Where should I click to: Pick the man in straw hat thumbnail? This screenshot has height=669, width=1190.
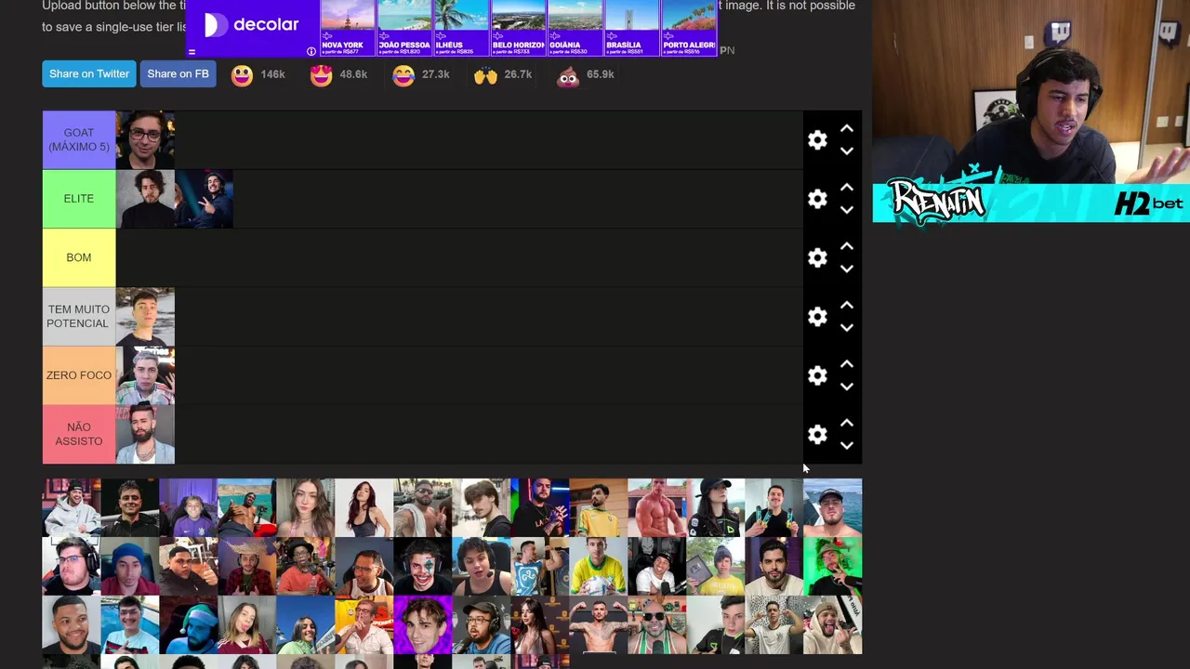coord(246,567)
